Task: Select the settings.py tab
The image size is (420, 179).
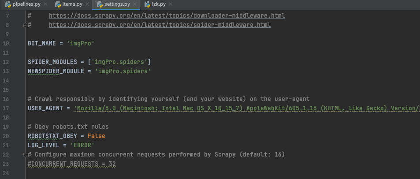Action: coord(117,4)
